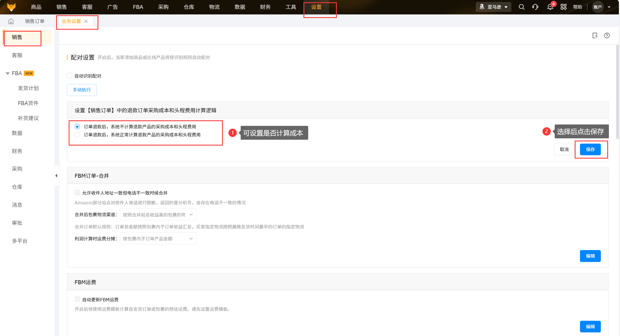Open the search magnifier icon

[x=521, y=7]
